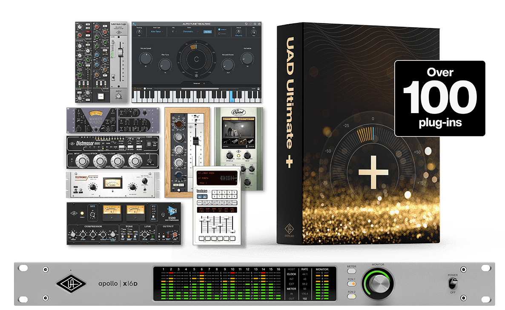This screenshot has width=505, height=310.
Task: Click the Tracking knob in Auto-Tune
Action: pos(139,32)
